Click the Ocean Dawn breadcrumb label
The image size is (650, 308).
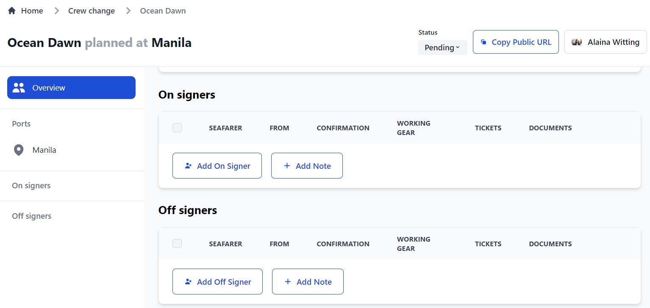coord(163,11)
